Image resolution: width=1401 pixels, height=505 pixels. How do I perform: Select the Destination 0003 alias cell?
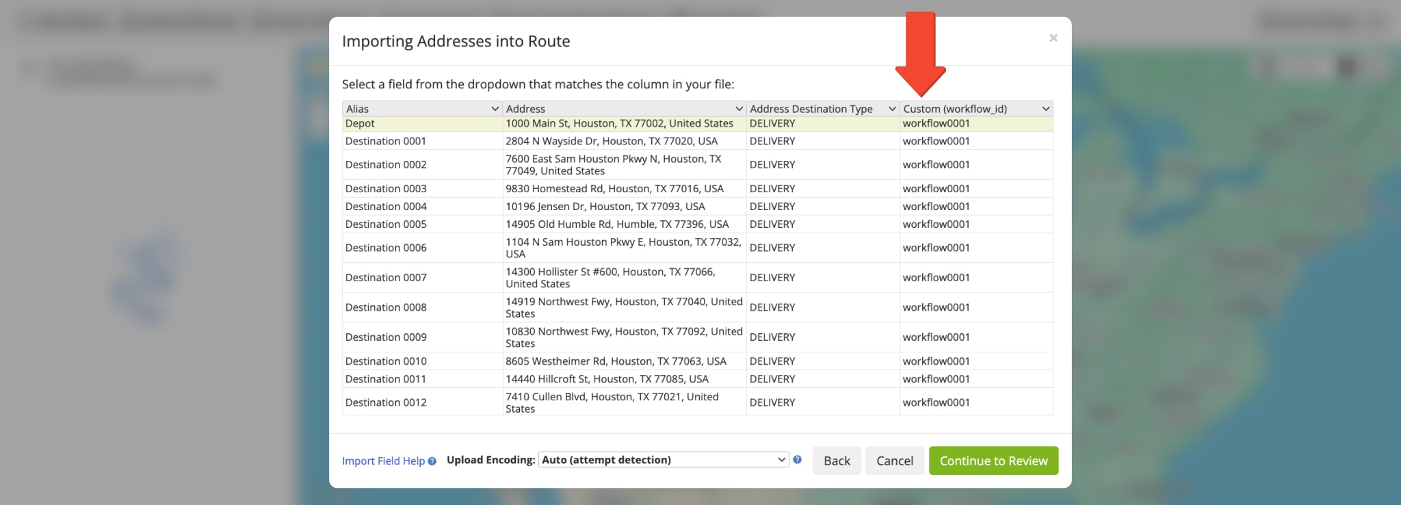(422, 189)
